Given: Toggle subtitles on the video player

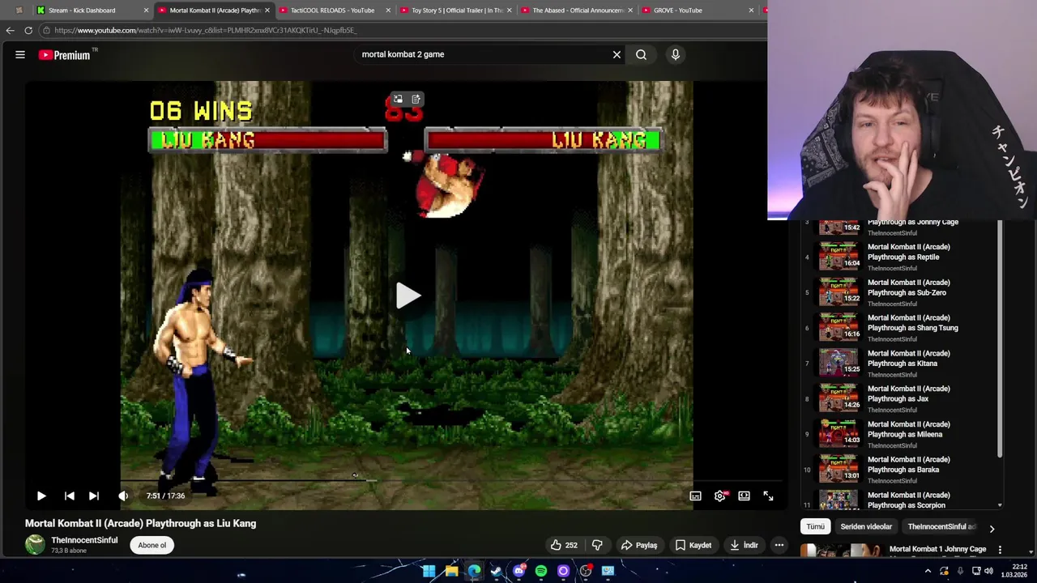Looking at the screenshot, I should coord(695,496).
